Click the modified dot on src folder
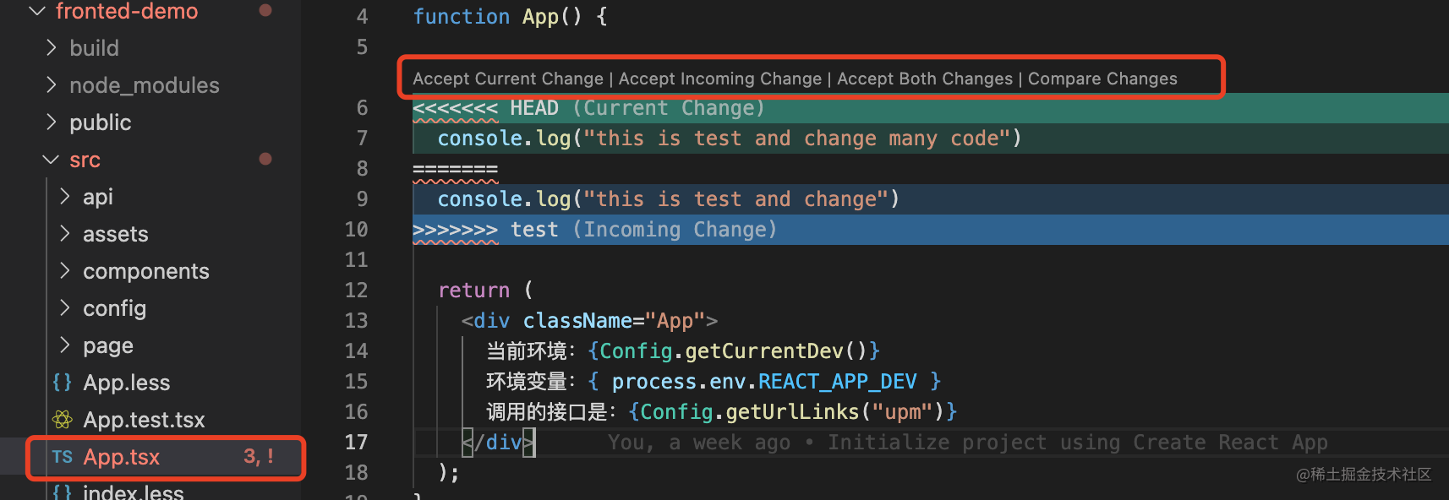 [265, 159]
